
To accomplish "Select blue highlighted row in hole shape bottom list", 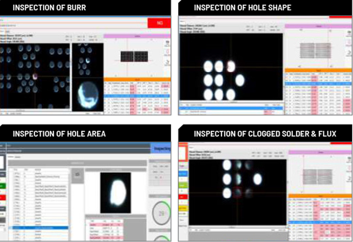I will pyautogui.click(x=230, y=108).
